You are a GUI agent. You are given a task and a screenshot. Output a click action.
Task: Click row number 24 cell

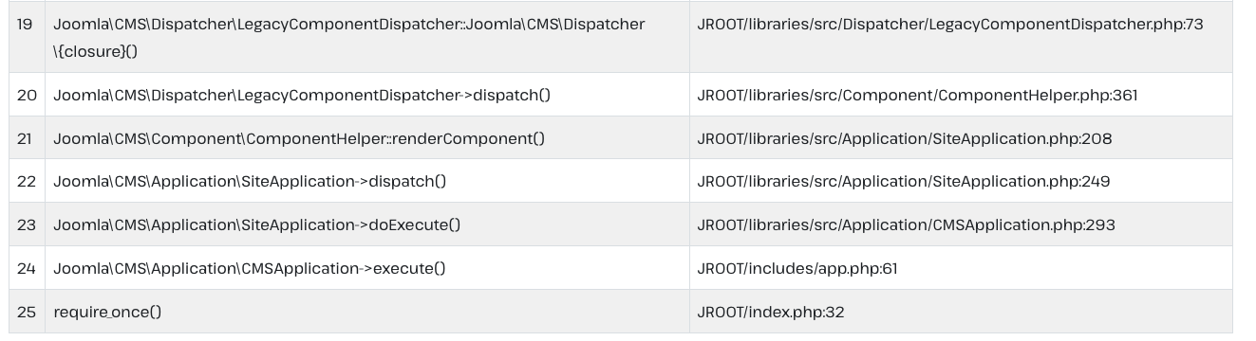click(x=27, y=268)
